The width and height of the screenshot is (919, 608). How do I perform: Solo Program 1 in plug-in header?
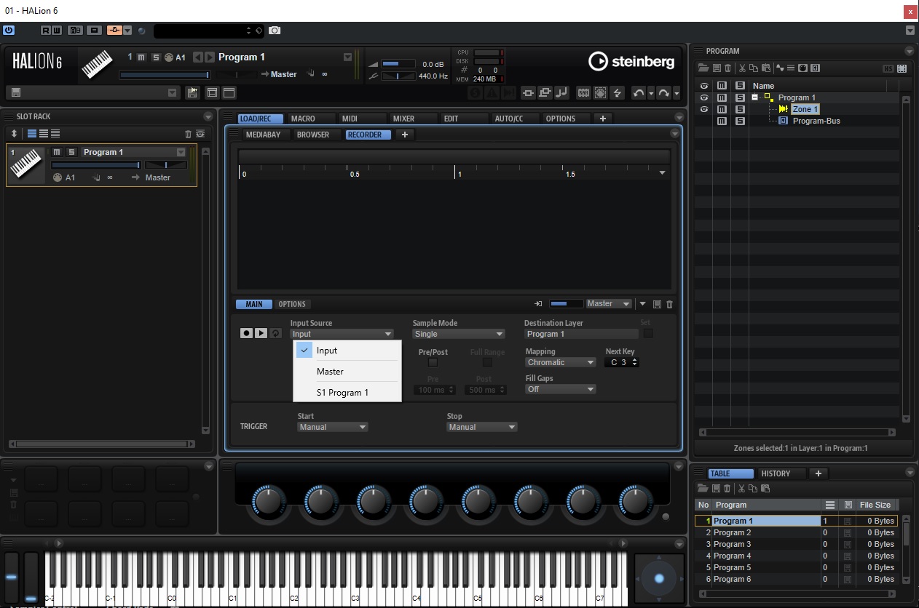(155, 57)
